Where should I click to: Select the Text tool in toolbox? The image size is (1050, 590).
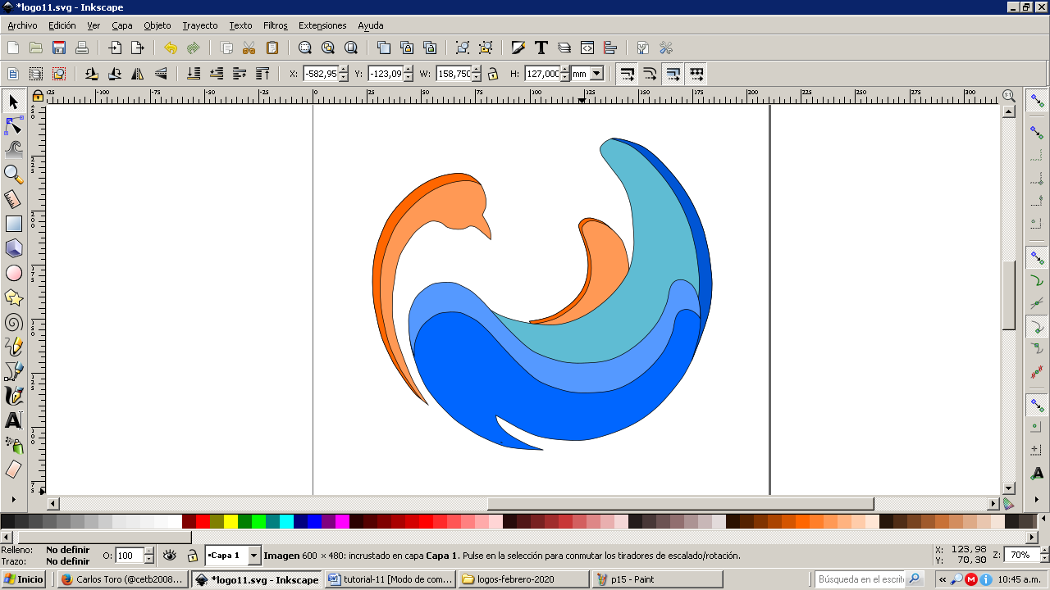pos(13,420)
